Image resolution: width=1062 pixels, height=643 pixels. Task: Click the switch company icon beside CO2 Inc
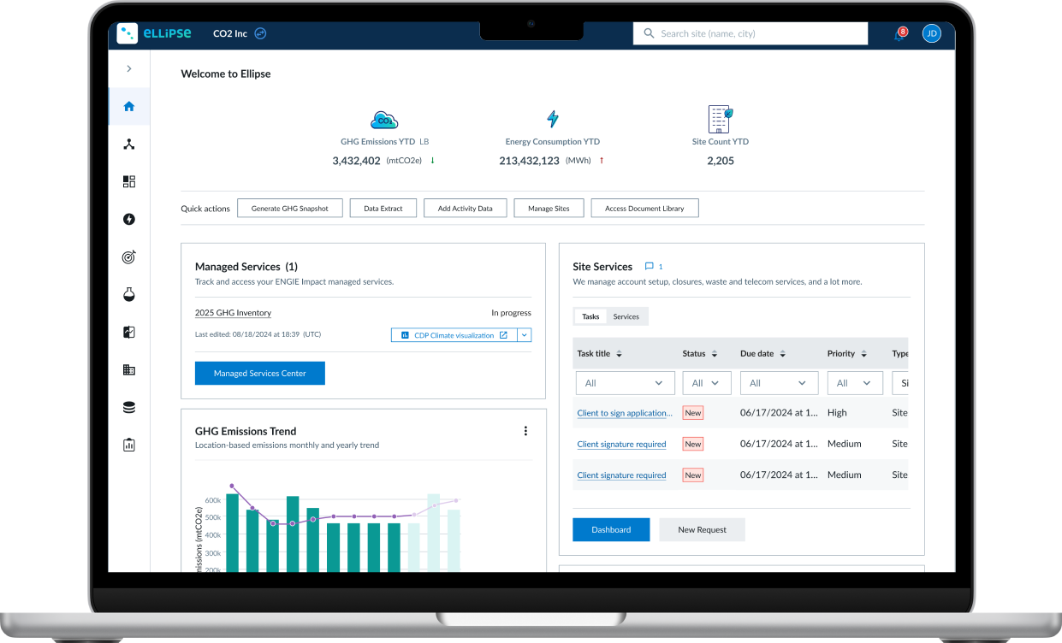pyautogui.click(x=261, y=33)
